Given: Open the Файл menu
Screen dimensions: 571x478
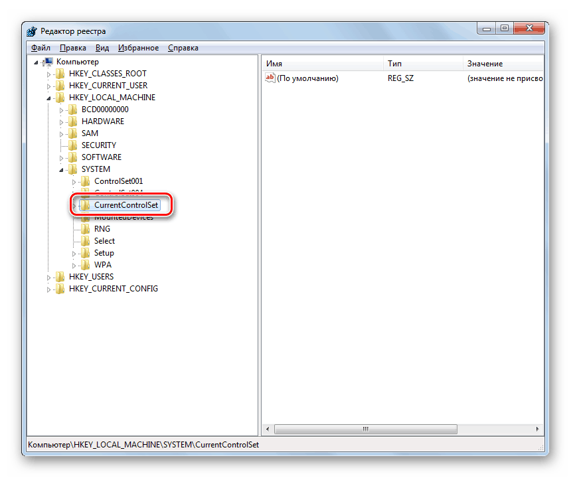Looking at the screenshot, I should point(41,47).
